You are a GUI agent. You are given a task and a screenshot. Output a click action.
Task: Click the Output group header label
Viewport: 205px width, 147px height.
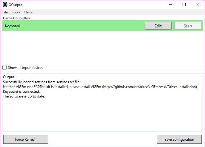9,77
